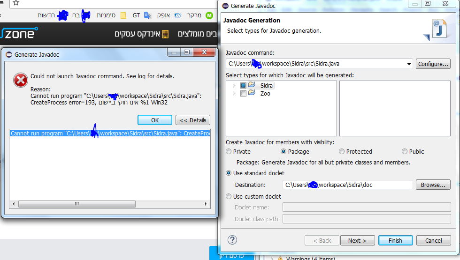Open the GT bookmark with Google Translate icon
Screen dimensions: 460x260
[x=147, y=15]
